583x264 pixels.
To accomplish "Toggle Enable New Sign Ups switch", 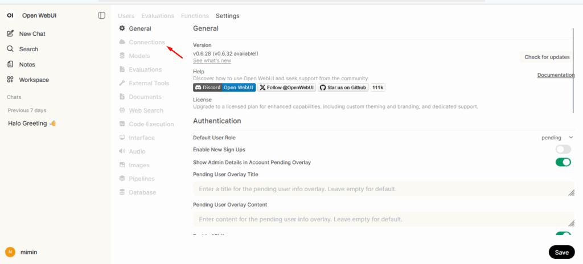I will pos(563,150).
